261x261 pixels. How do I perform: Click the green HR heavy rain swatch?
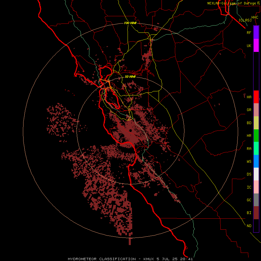pos(256,136)
